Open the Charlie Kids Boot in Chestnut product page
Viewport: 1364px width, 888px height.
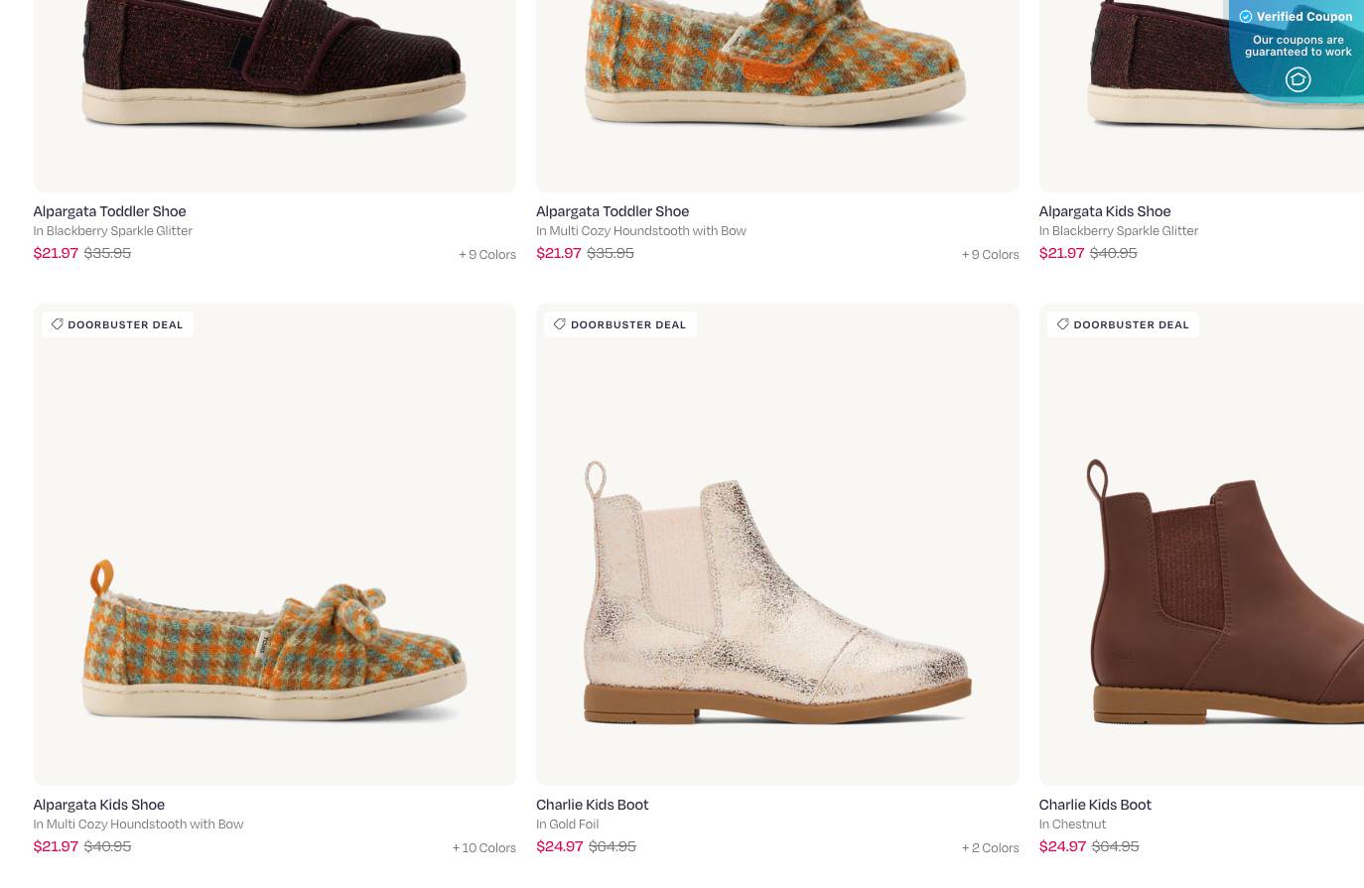[1094, 805]
